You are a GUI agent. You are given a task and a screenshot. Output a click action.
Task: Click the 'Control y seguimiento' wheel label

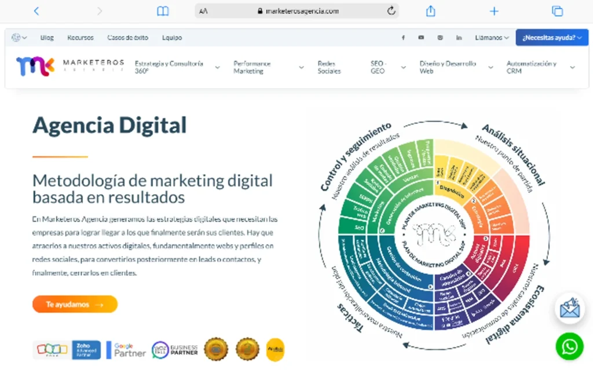click(x=356, y=156)
